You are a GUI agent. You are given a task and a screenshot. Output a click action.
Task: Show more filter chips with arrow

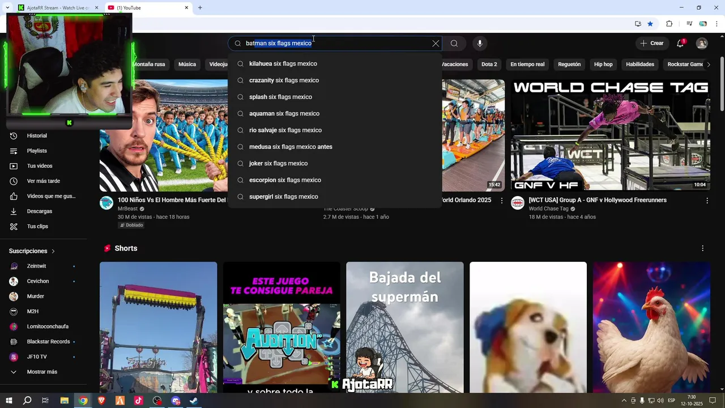tap(709, 65)
